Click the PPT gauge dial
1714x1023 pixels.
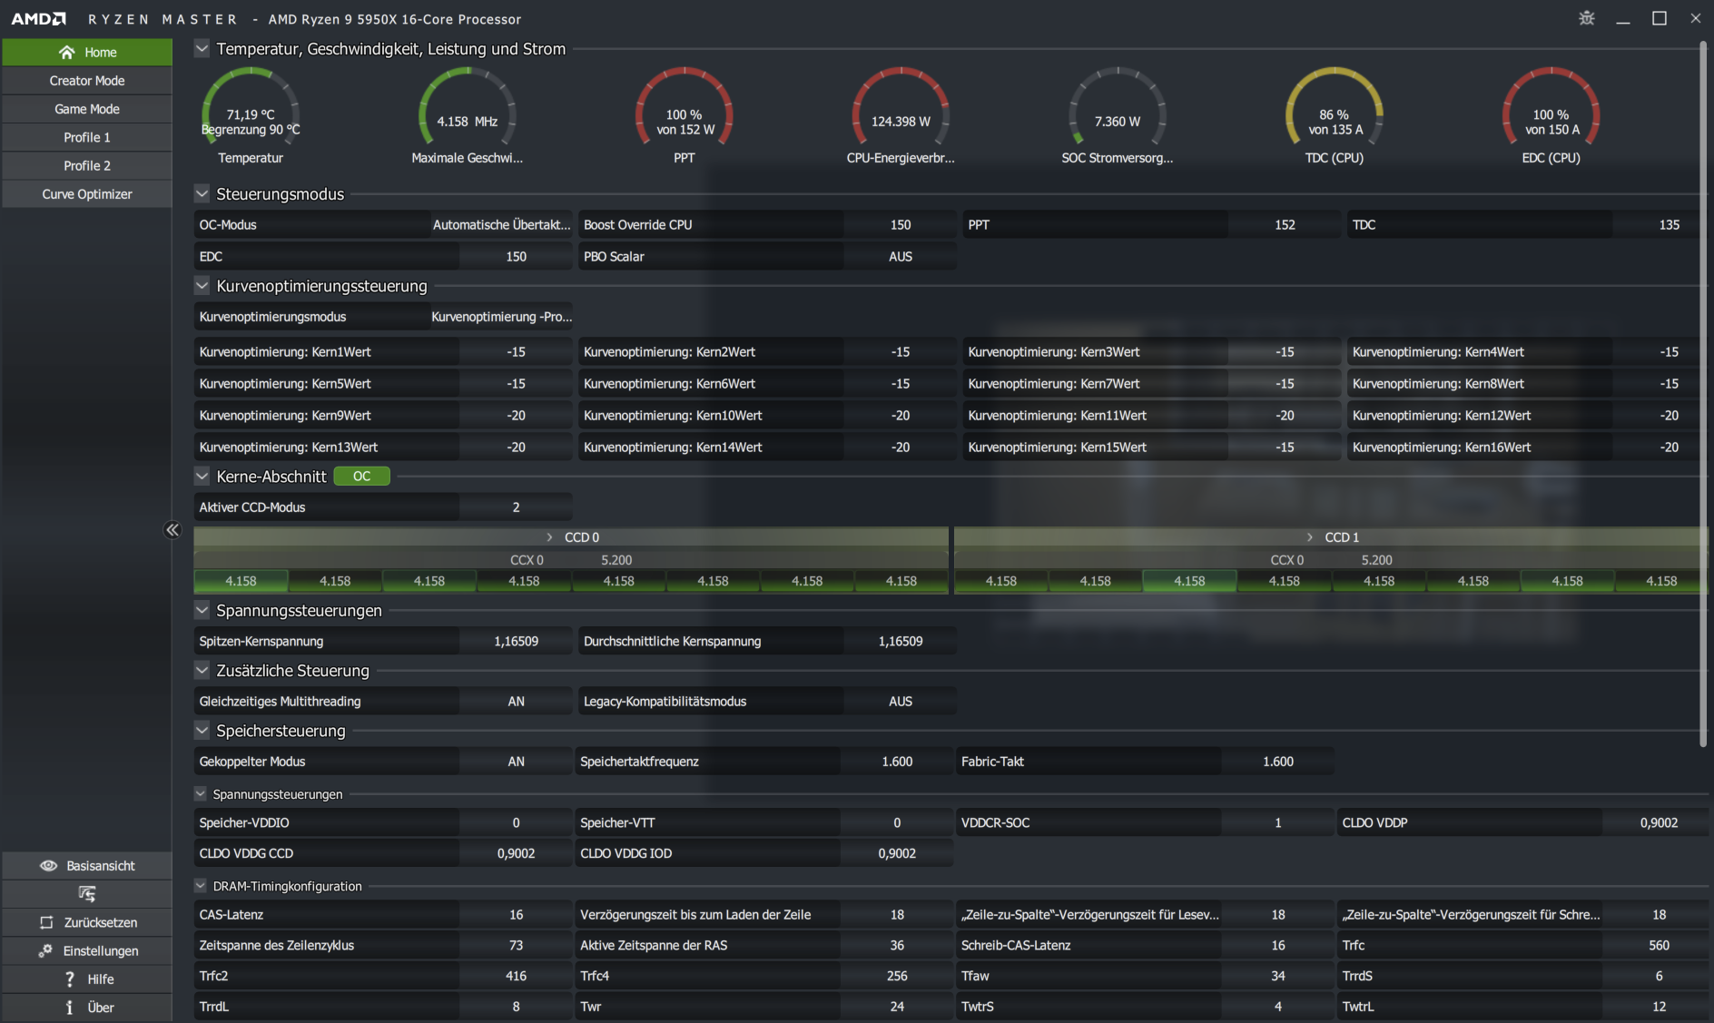click(685, 107)
